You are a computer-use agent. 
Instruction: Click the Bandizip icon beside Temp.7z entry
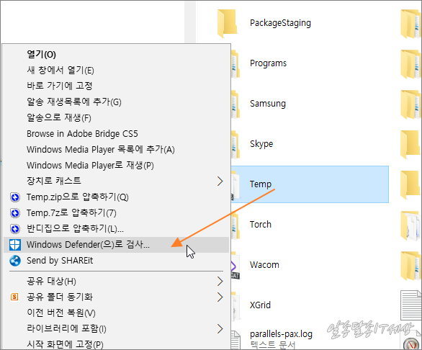(x=15, y=213)
